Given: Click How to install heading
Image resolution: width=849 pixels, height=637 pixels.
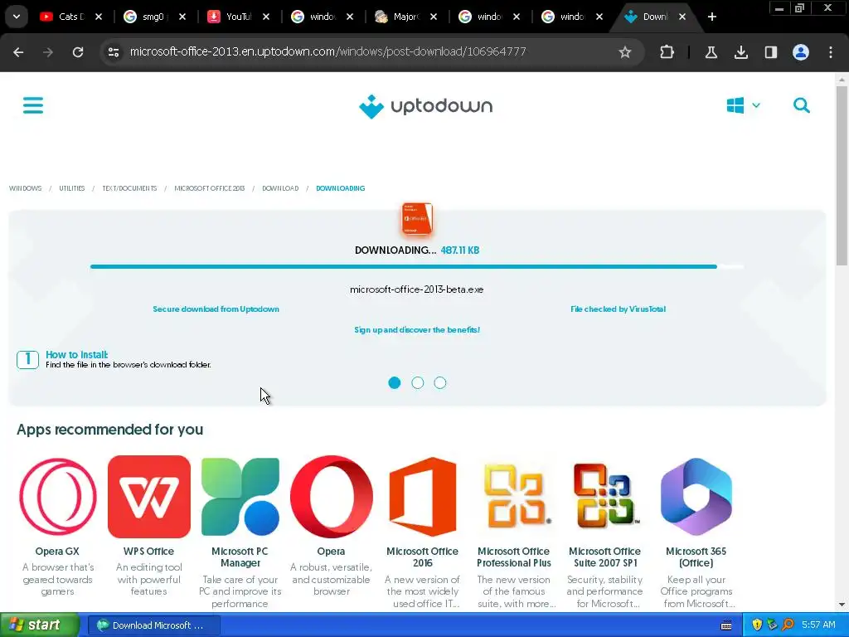Looking at the screenshot, I should (77, 355).
